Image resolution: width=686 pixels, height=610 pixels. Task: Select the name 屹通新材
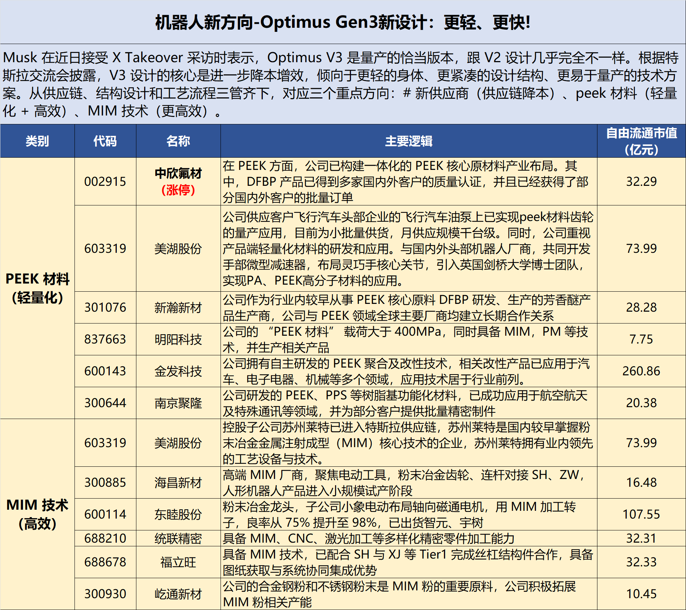pyautogui.click(x=178, y=594)
